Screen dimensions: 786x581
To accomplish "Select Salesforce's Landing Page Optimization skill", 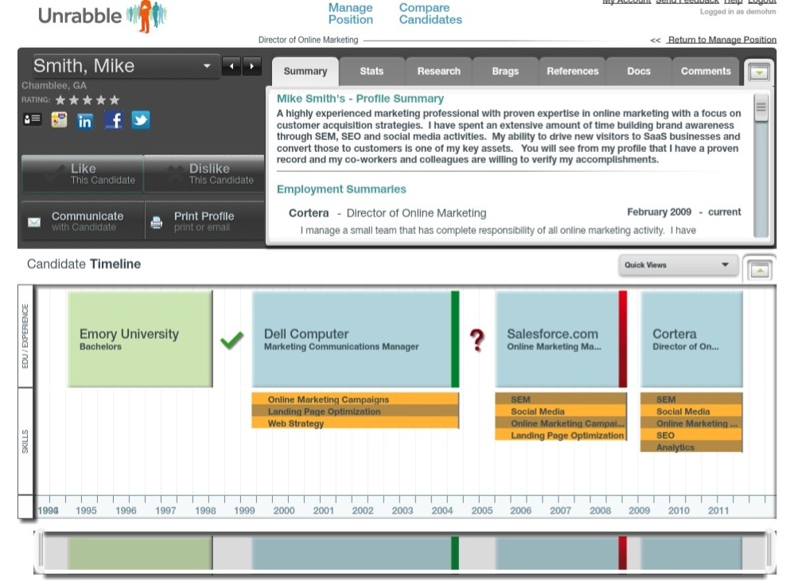I will pos(561,435).
